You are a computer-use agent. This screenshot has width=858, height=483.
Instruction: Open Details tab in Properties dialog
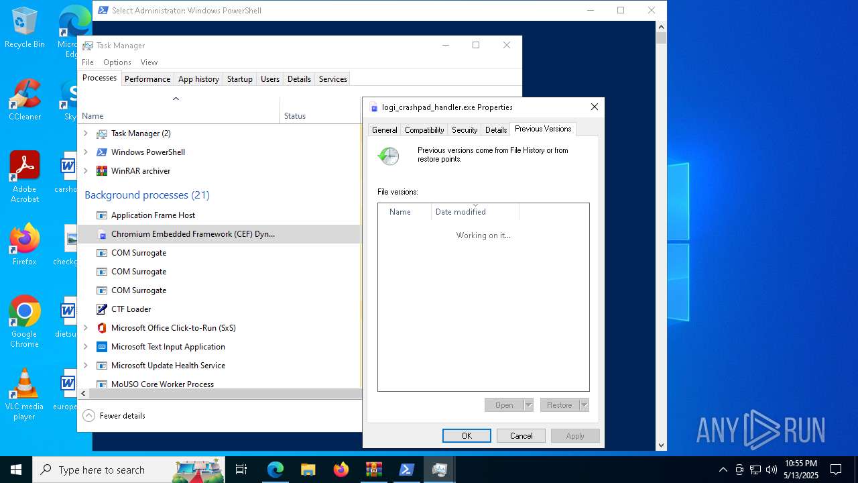496,130
